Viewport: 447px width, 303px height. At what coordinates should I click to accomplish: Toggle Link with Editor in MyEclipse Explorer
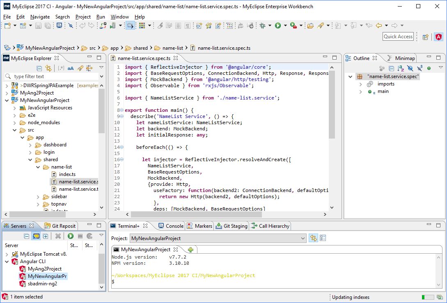(x=48, y=68)
